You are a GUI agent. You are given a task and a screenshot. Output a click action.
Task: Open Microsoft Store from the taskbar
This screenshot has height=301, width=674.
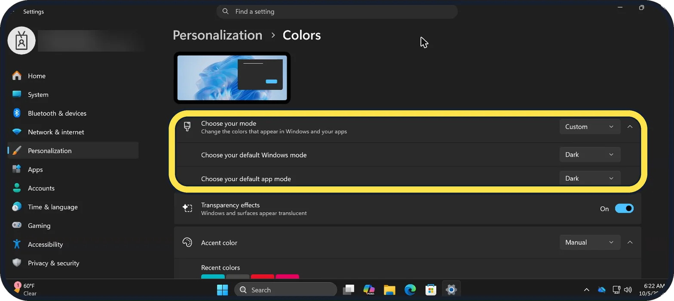click(x=431, y=290)
